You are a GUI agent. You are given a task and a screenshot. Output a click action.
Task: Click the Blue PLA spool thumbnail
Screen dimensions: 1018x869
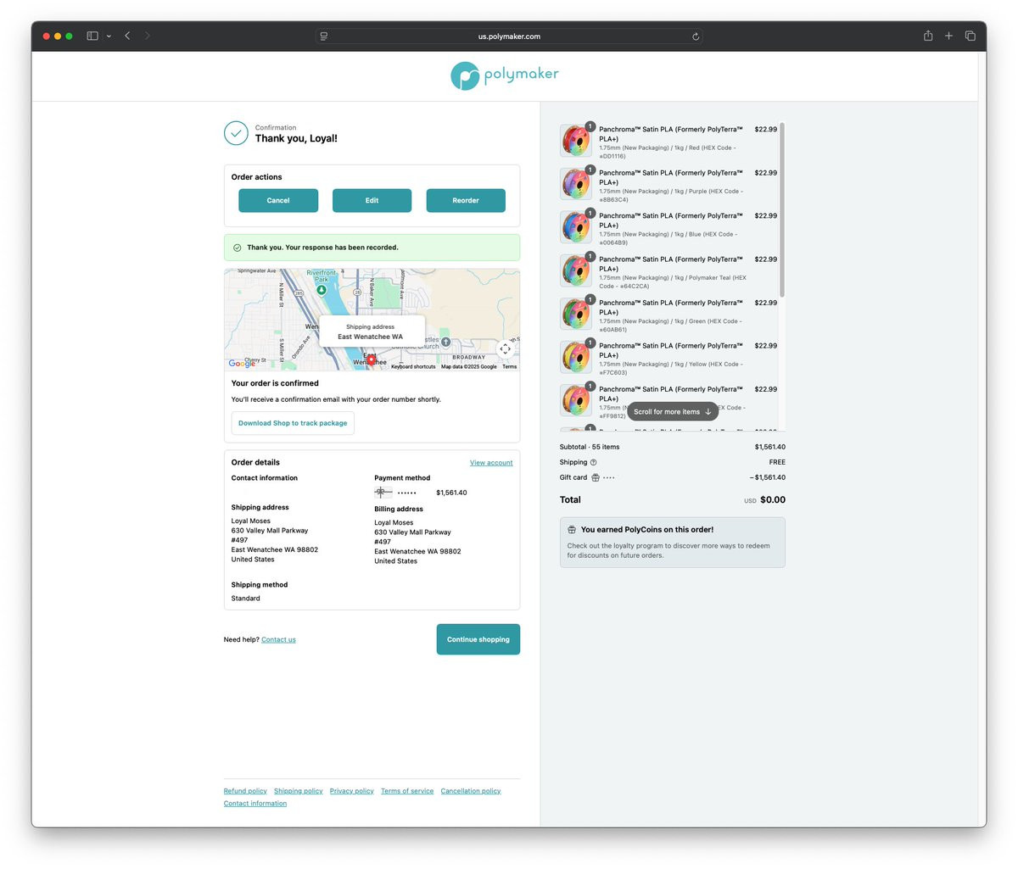click(576, 227)
